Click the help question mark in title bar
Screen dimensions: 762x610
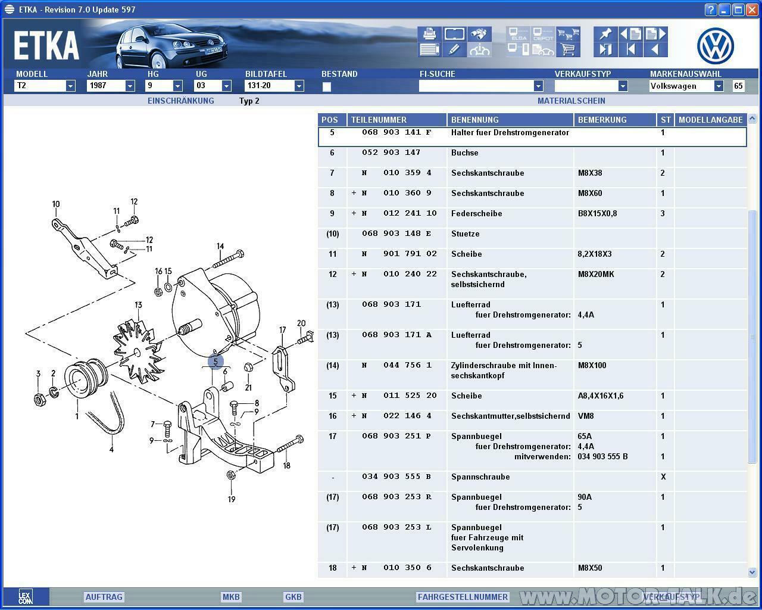click(x=711, y=10)
